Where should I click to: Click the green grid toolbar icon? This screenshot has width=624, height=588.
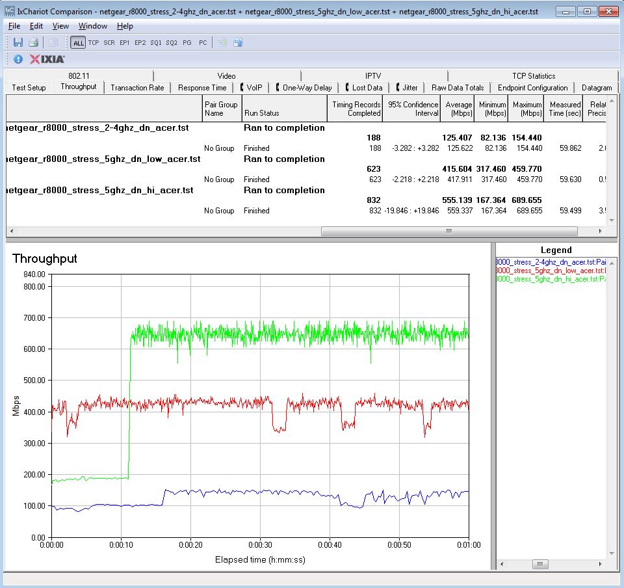click(223, 42)
